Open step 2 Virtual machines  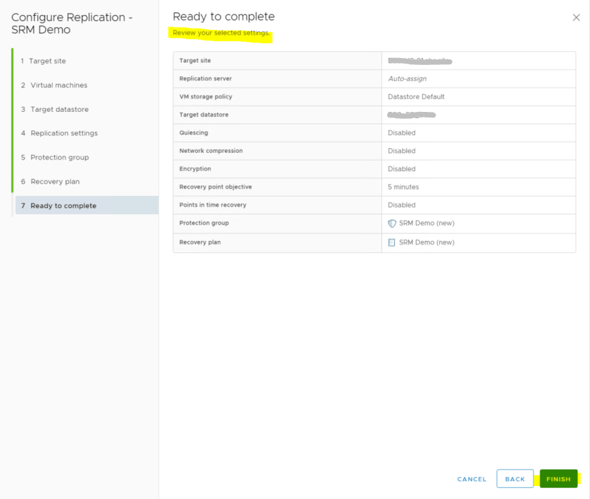(59, 85)
